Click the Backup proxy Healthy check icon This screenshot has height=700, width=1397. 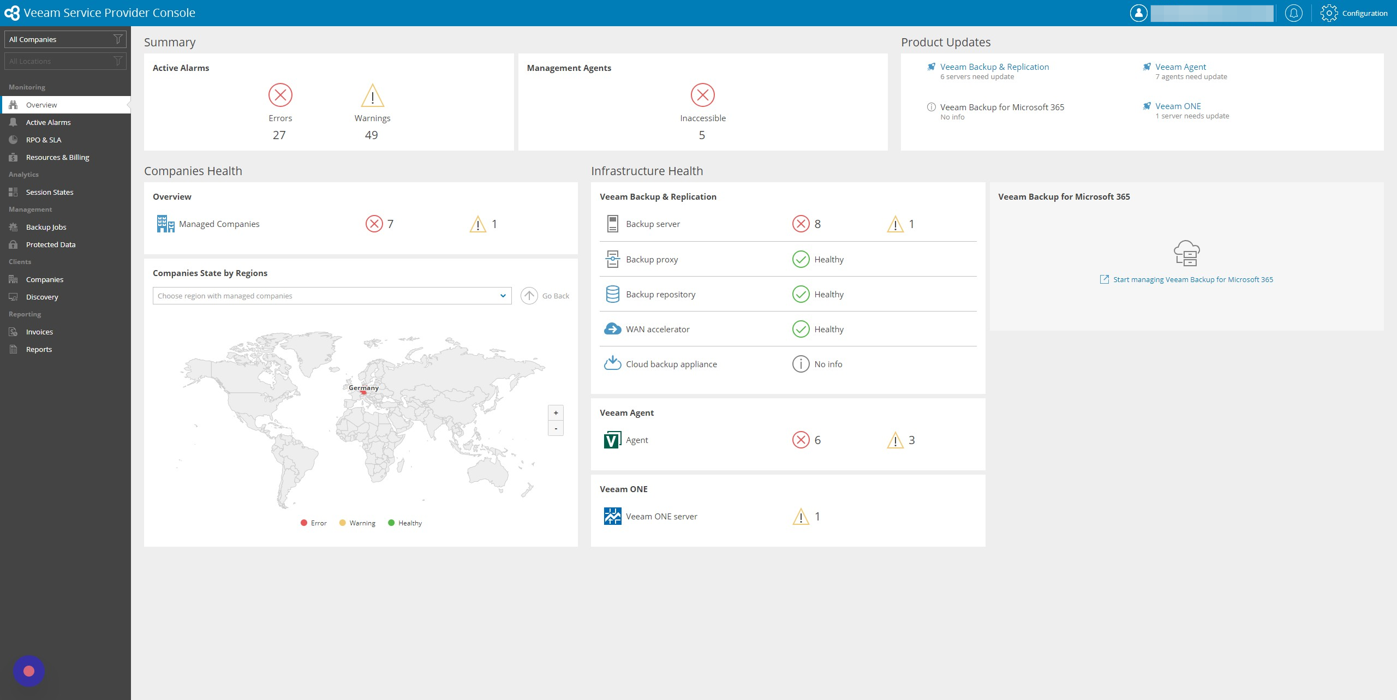tap(801, 259)
